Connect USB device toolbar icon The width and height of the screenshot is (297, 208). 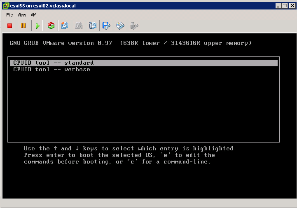coord(134,26)
